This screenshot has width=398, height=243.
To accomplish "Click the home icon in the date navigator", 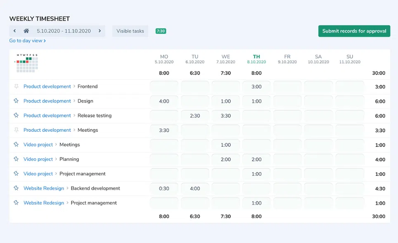I will coord(26,31).
